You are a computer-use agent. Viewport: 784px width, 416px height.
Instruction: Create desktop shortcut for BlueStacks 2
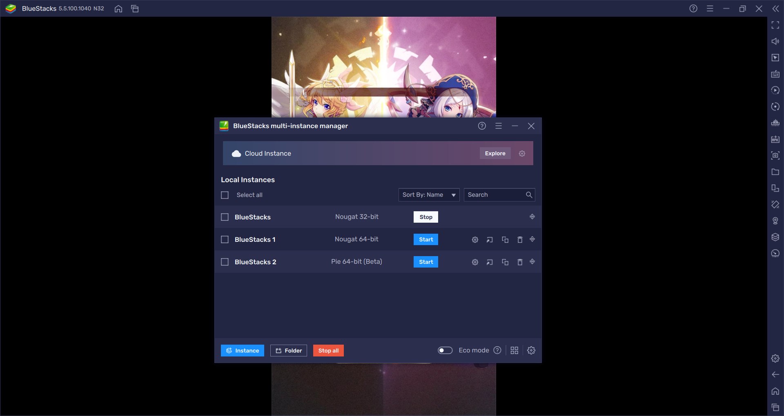pyautogui.click(x=490, y=262)
